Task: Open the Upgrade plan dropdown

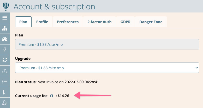Action: coord(107,68)
